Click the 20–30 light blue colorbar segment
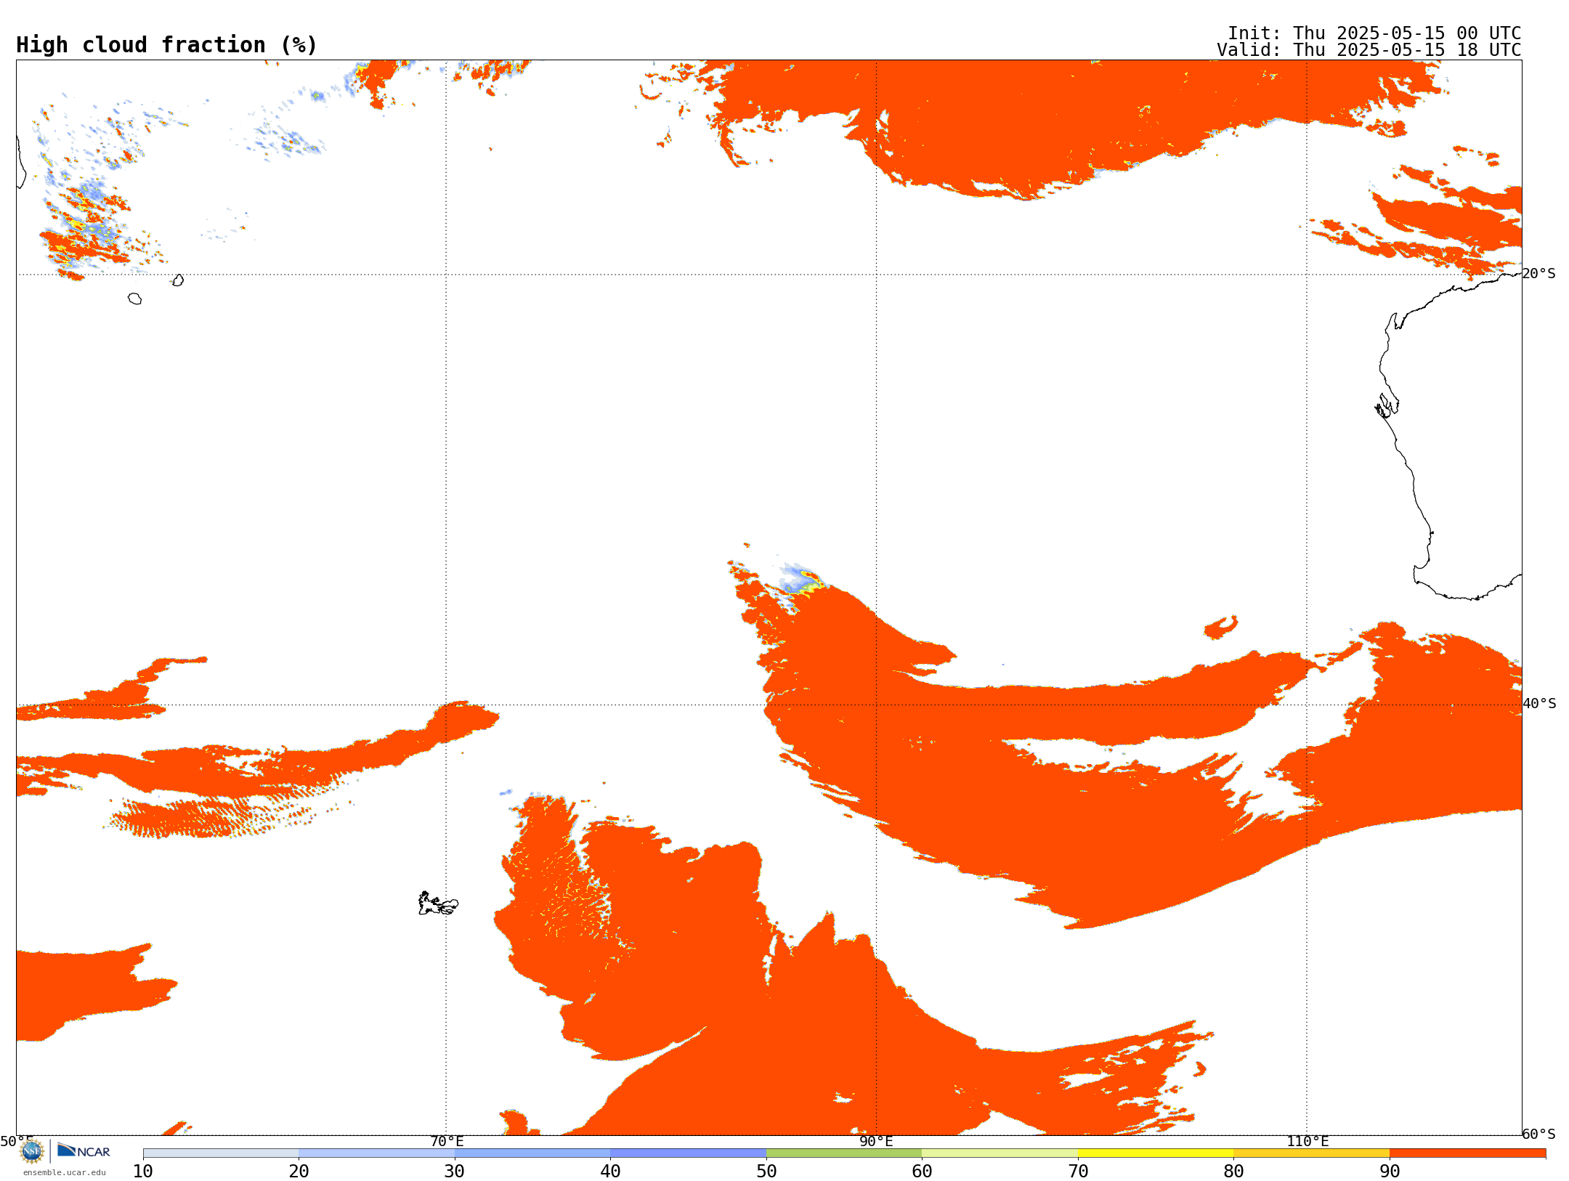 coord(376,1153)
